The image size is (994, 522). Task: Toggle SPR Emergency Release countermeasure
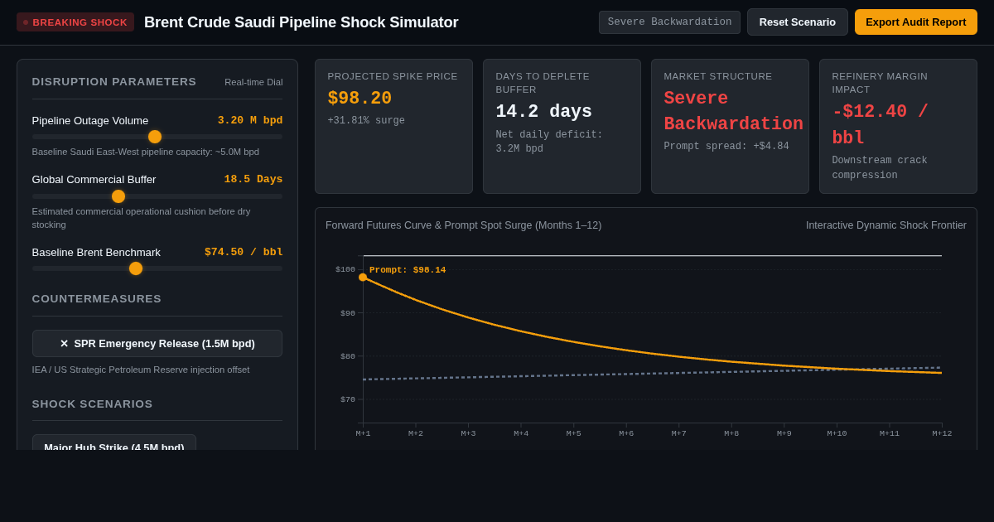[157, 344]
